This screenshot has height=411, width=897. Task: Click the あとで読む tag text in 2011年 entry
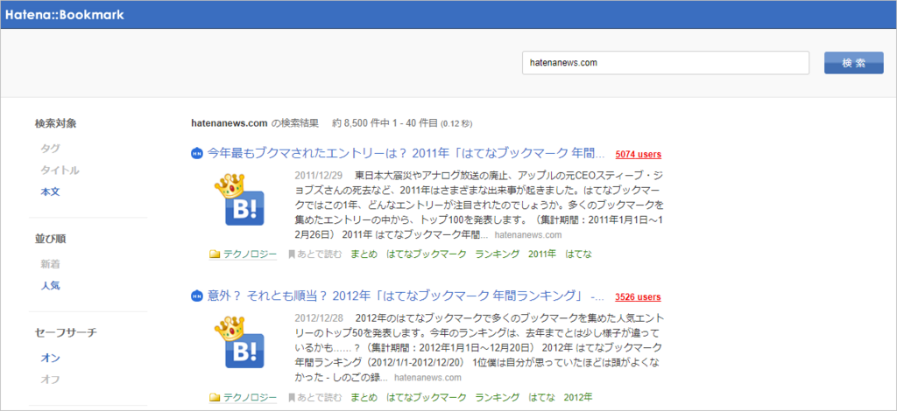point(319,254)
